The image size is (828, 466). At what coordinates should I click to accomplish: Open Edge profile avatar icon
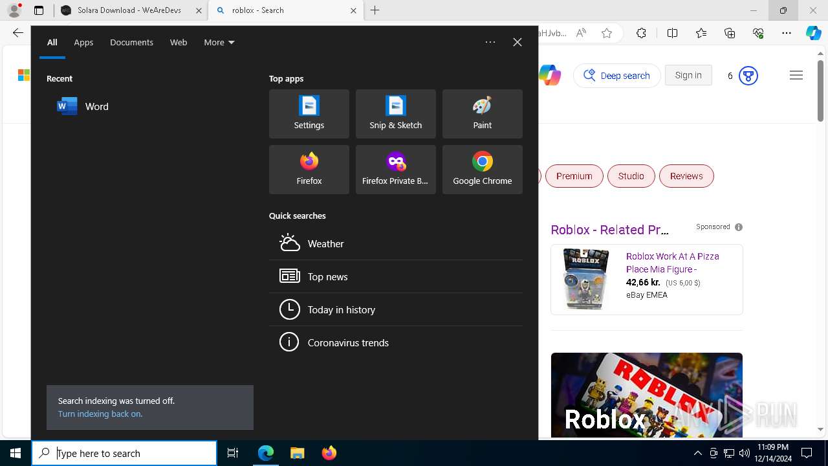click(x=14, y=10)
